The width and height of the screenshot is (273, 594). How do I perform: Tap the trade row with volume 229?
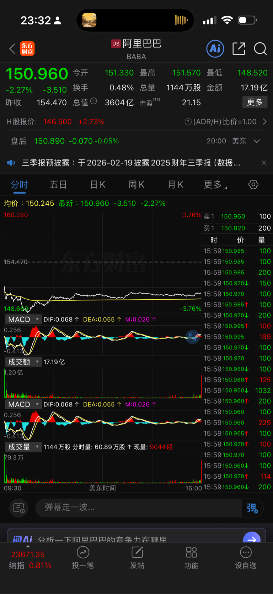[237, 422]
